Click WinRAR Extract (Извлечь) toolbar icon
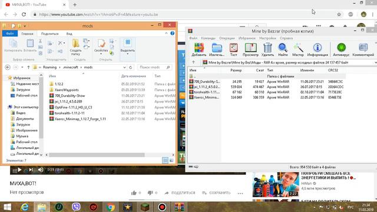Image resolution: width=377 pixels, height=212 pixels. [217, 49]
